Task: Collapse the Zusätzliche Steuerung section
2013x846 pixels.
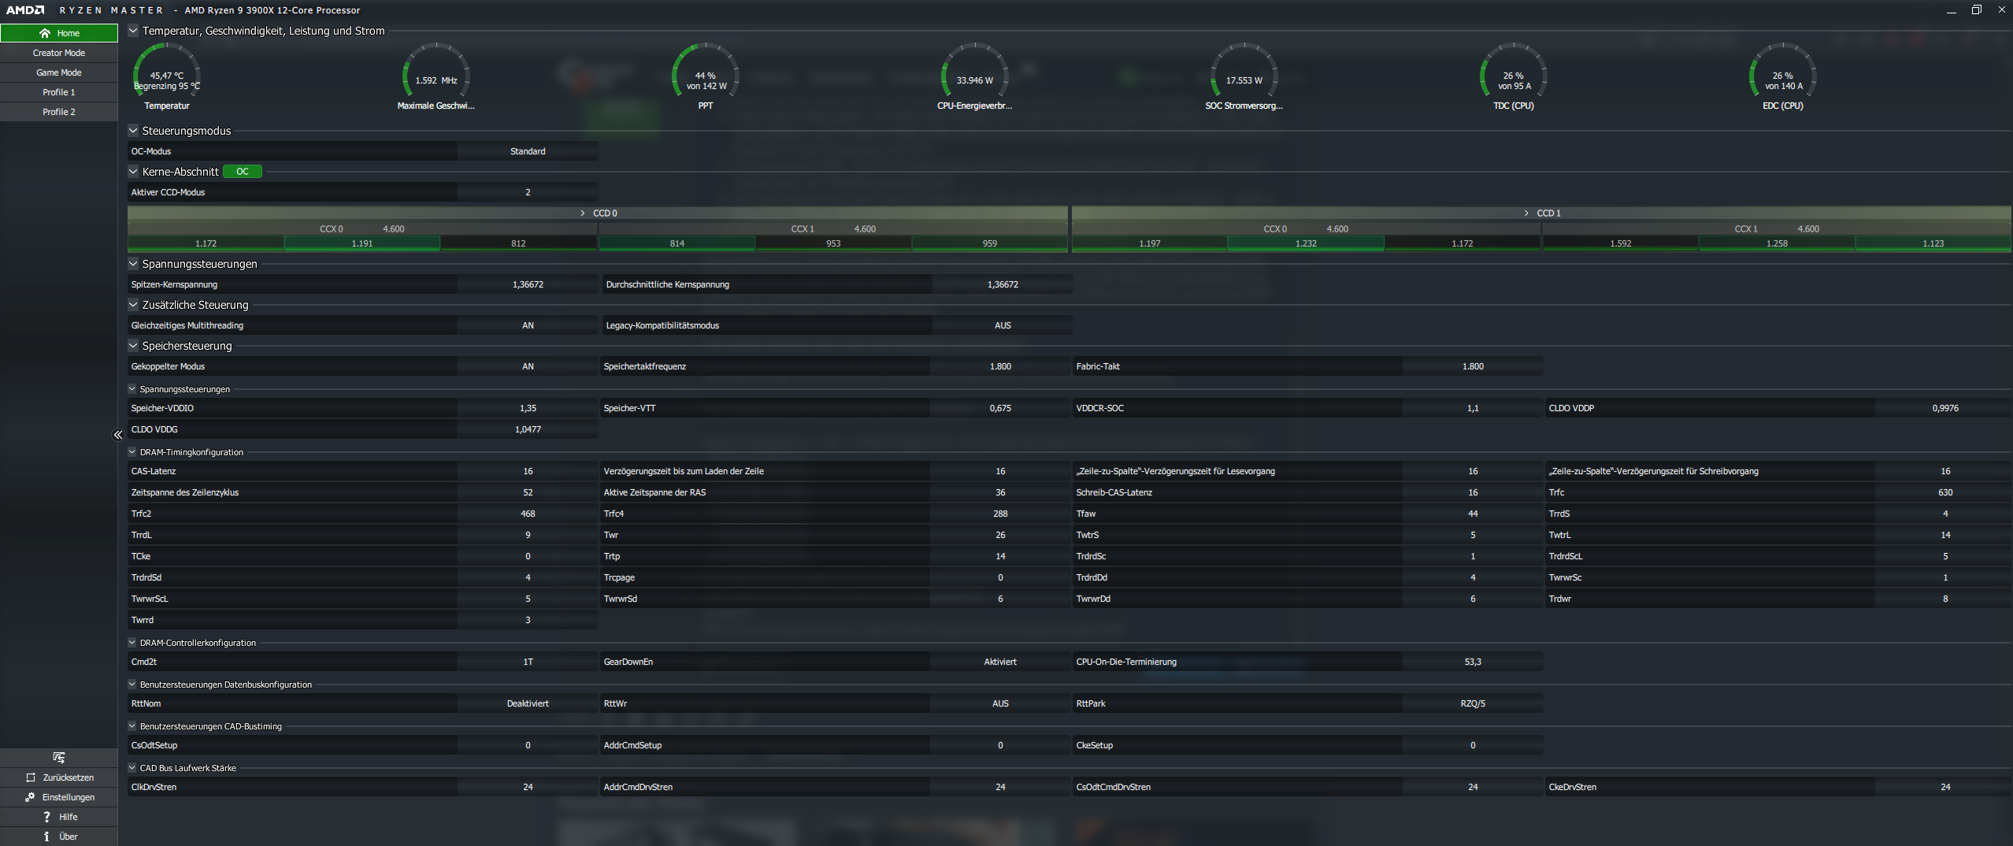Action: click(x=133, y=305)
